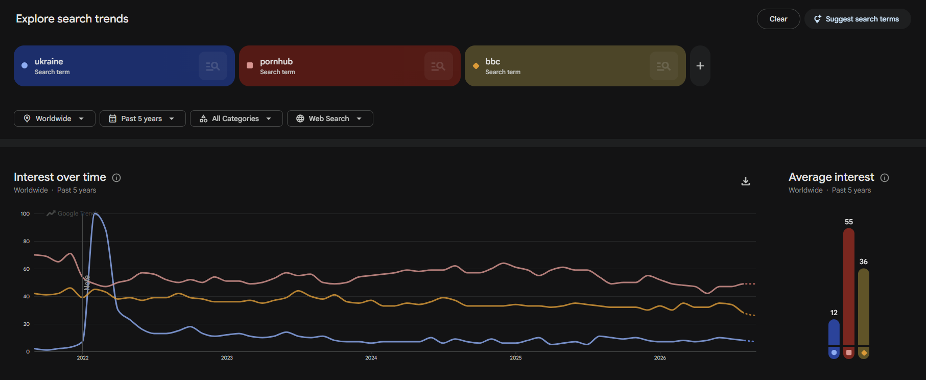Click the red square on the pornhub card
Viewport: 926px width, 380px height.
(x=250, y=65)
